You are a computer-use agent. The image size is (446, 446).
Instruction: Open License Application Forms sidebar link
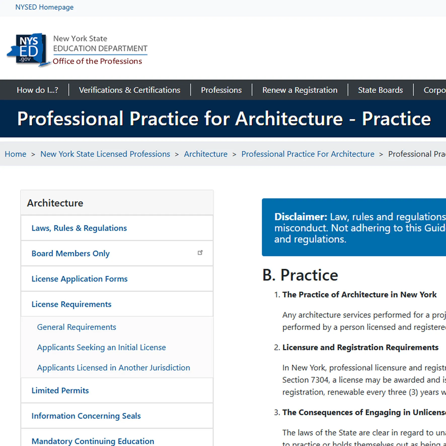tap(117, 279)
